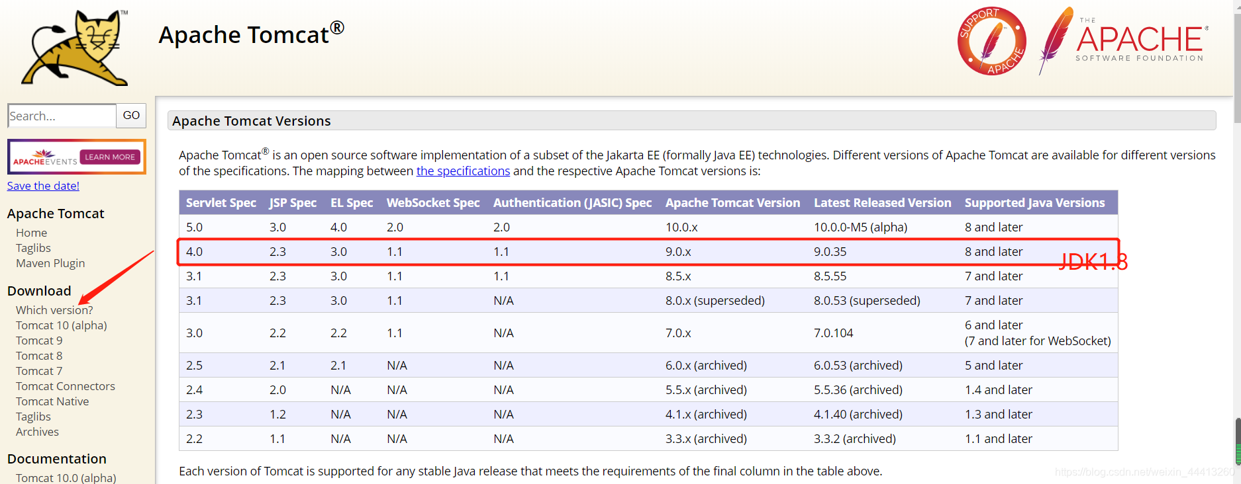Image resolution: width=1241 pixels, height=484 pixels.
Task: Open Tomcat 10 (alpha) download link
Action: click(62, 325)
